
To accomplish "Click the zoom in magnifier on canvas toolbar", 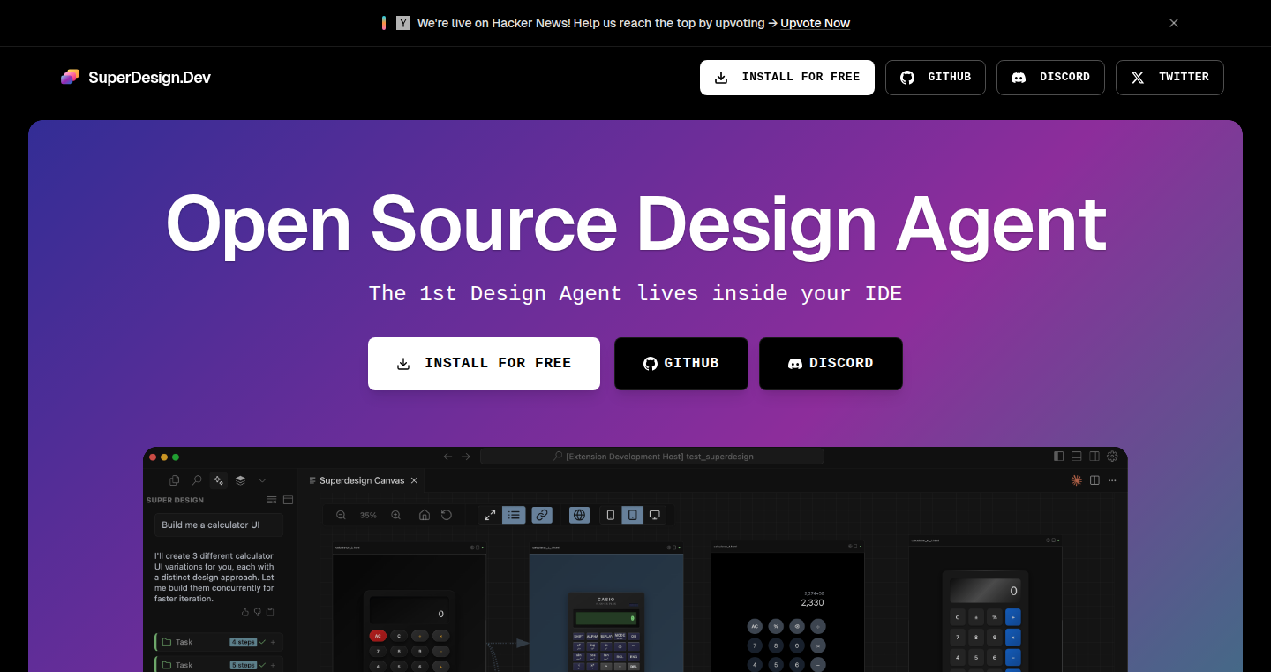I will click(396, 515).
